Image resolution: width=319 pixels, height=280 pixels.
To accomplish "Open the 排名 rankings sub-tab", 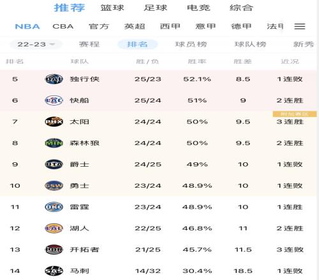I will pos(137,45).
